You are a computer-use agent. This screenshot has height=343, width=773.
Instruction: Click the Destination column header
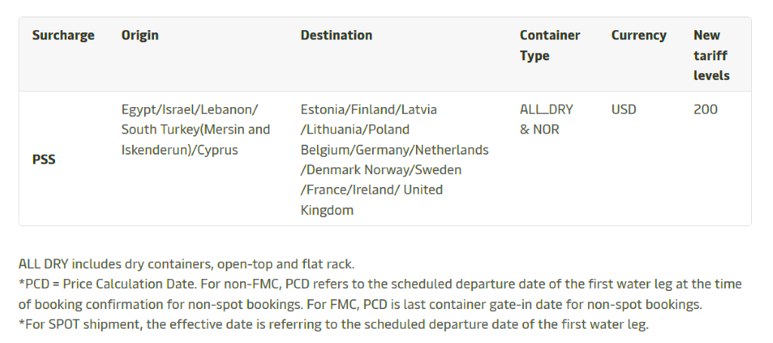click(x=336, y=35)
